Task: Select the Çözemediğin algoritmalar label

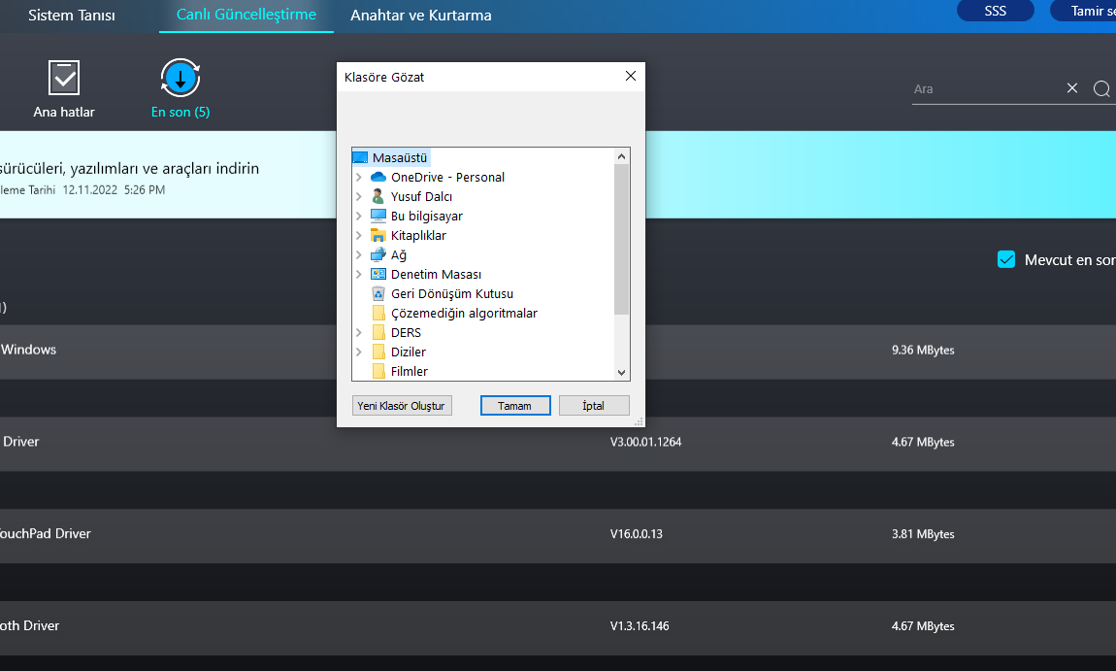Action: 464,313
